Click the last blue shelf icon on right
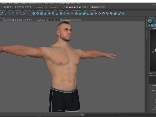 click(x=123, y=14)
